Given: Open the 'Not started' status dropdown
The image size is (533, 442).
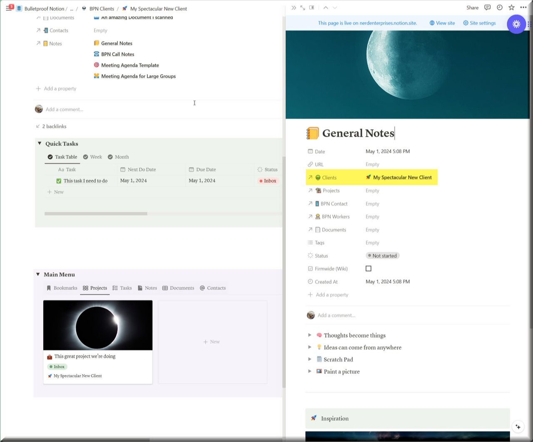Looking at the screenshot, I should pos(382,256).
